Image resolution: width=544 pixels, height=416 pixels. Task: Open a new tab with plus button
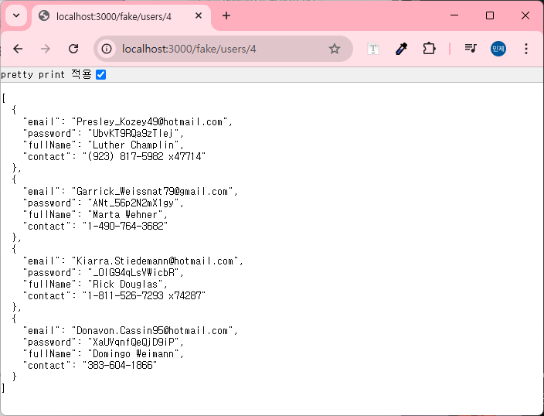click(226, 15)
